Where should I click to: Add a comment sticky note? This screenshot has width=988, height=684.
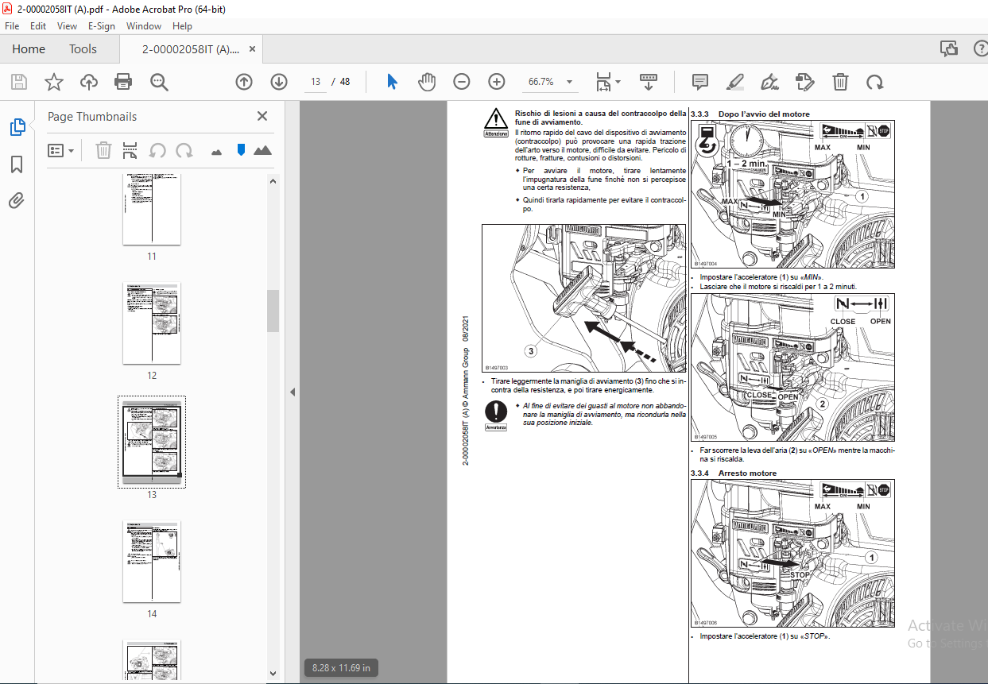point(700,82)
